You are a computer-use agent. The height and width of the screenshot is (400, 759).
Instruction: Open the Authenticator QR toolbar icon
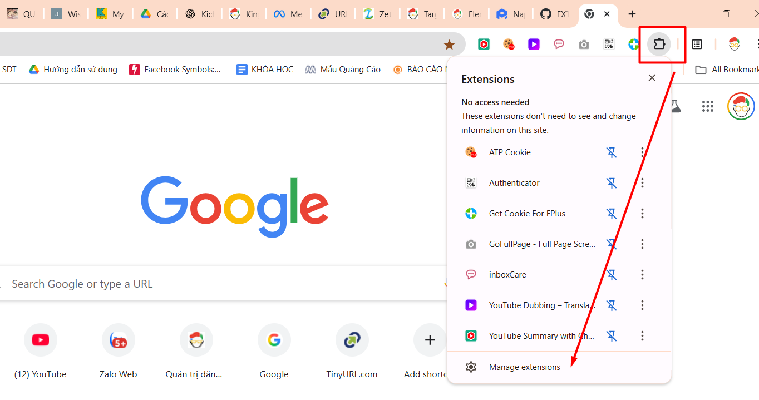[x=609, y=45]
